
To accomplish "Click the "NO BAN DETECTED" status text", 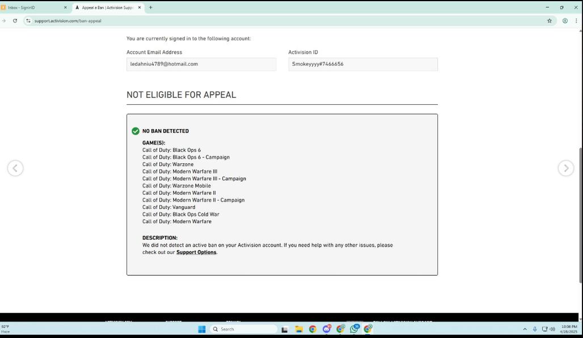I will pyautogui.click(x=166, y=131).
